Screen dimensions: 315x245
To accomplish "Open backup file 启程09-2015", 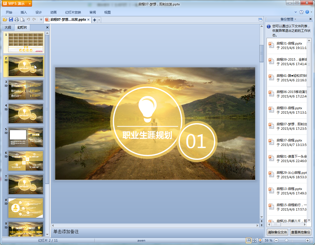I will coord(287,62).
